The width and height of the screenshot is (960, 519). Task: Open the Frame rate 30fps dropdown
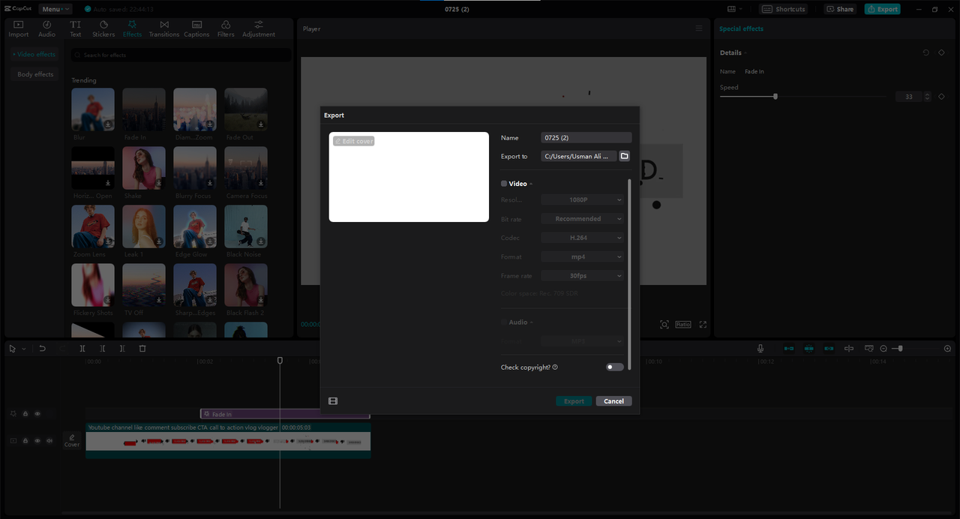(x=582, y=276)
